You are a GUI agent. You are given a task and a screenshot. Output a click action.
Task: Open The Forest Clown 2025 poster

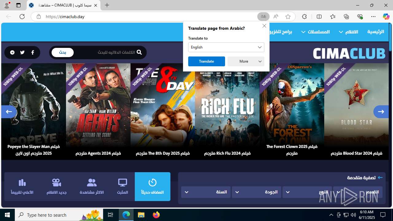point(292,111)
